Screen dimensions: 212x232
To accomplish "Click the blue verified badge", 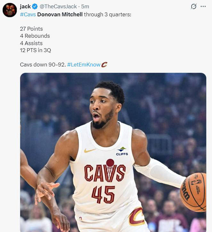I will (35, 6).
